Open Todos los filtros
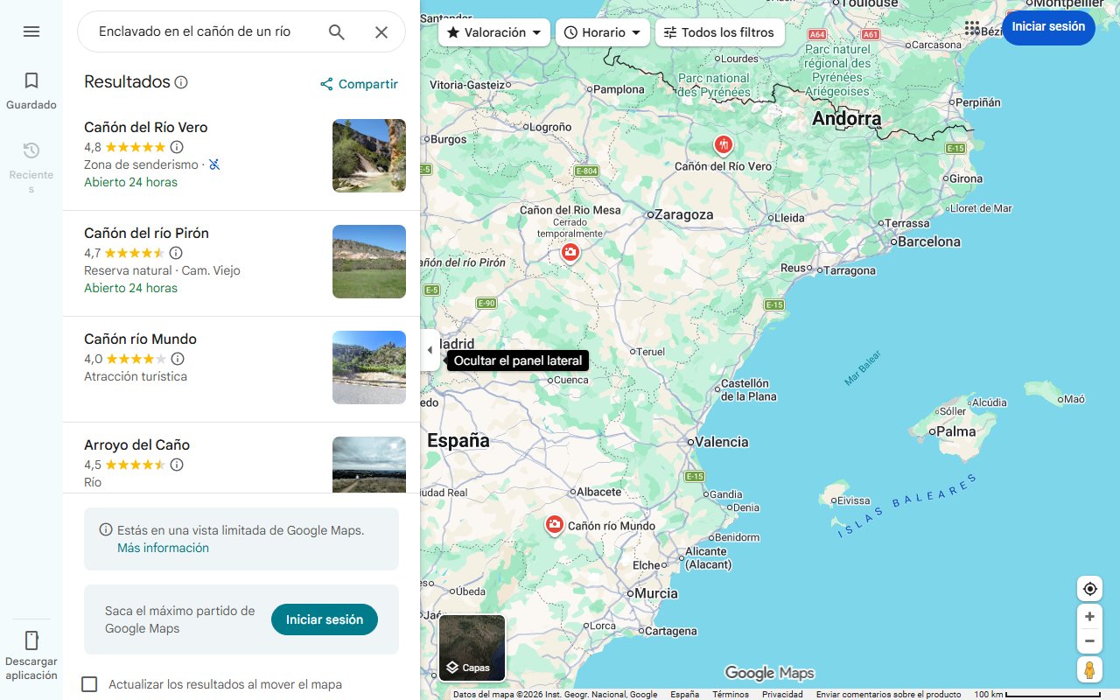The image size is (1120, 700). [x=719, y=31]
